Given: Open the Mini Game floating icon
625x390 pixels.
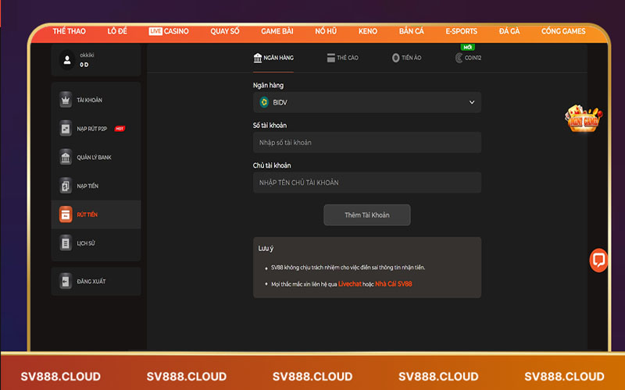Looking at the screenshot, I should coord(583,119).
